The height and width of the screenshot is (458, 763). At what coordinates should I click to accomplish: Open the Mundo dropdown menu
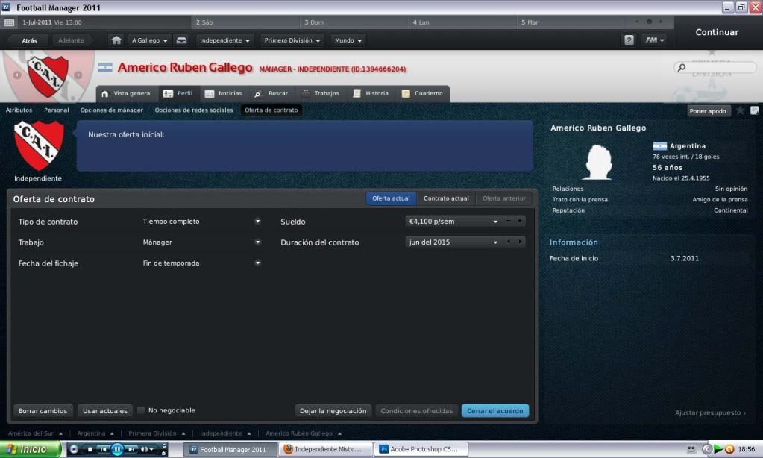point(348,40)
